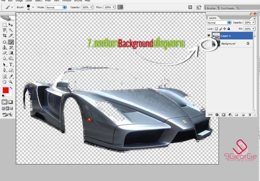Click the white background color swatch
The width and height of the screenshot is (260, 181).
coord(10,94)
